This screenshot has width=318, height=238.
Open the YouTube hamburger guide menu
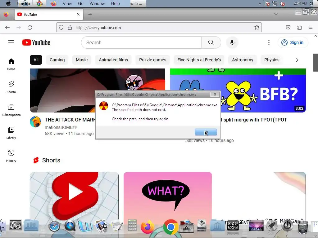click(x=11, y=42)
